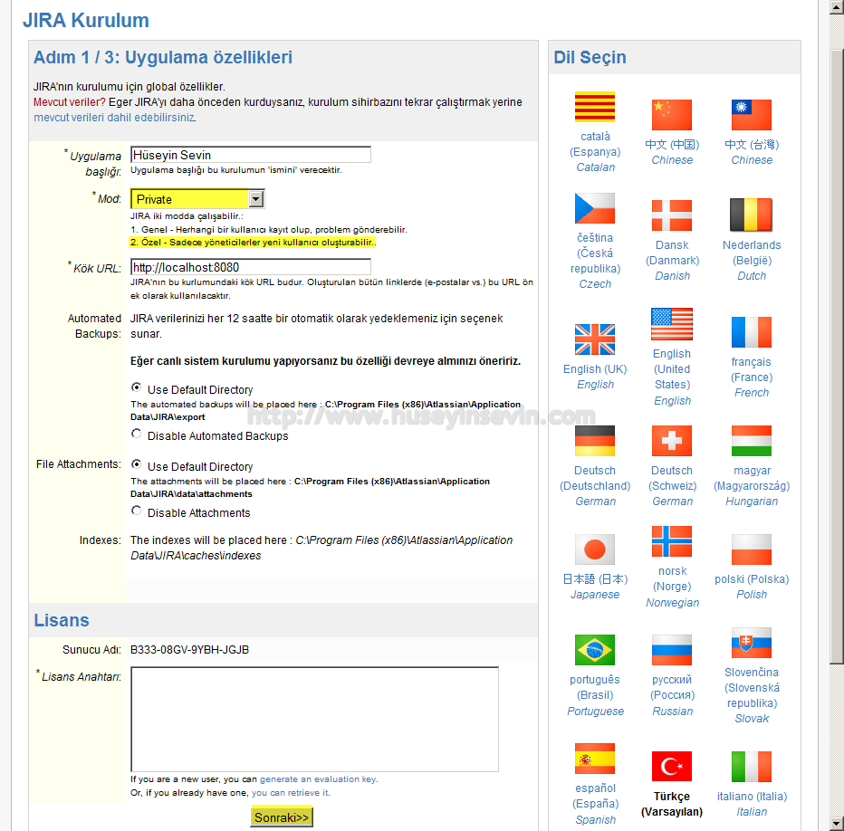
Task: Choose Disable Attachments radio button
Action: (137, 511)
